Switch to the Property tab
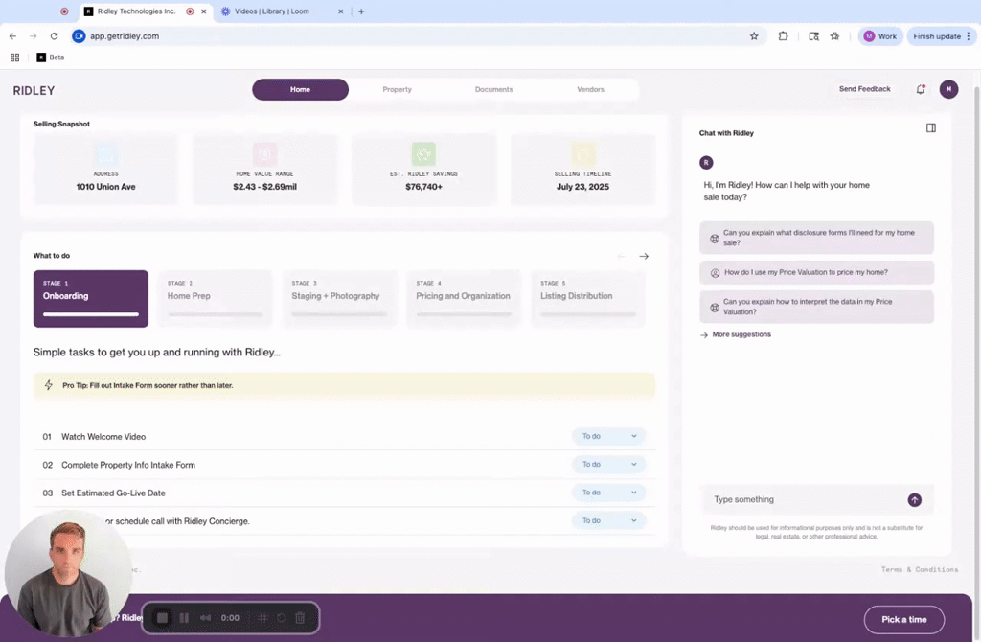 coord(398,89)
